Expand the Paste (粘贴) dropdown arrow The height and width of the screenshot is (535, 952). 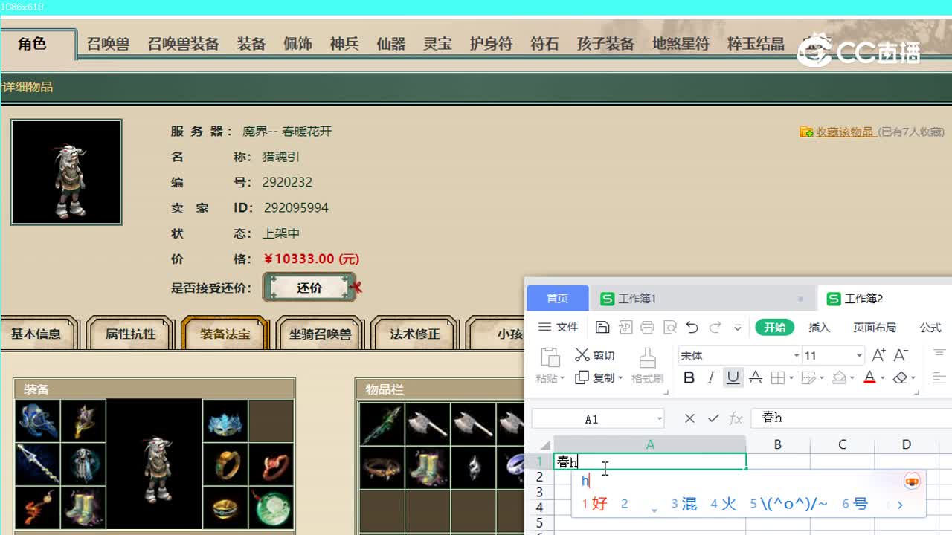click(562, 378)
